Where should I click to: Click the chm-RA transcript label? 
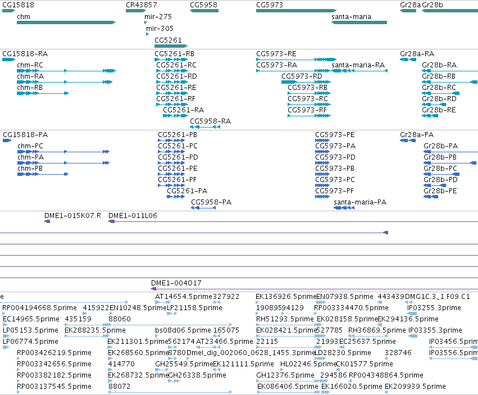tap(30, 76)
